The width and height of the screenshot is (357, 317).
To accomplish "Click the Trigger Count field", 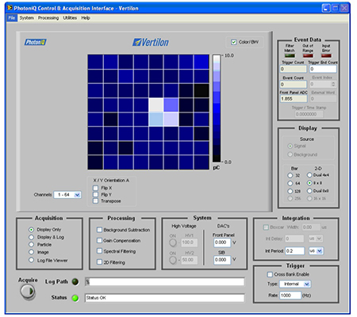I will [294, 69].
